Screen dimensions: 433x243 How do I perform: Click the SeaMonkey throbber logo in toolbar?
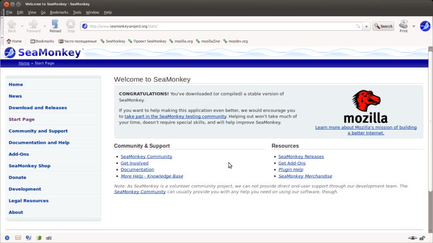click(425, 26)
